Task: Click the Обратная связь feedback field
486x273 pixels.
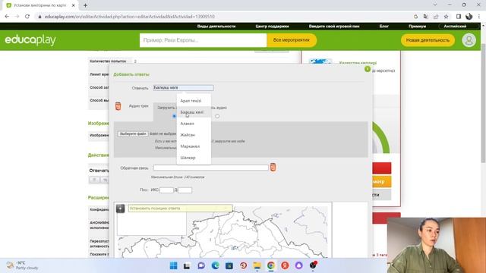Action: pos(211,168)
